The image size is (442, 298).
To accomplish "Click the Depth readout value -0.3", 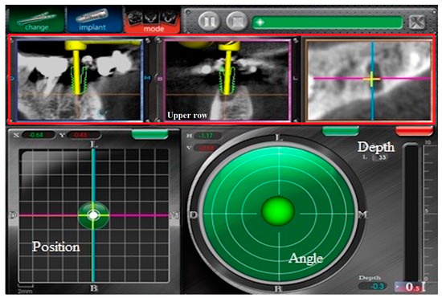I will tap(373, 286).
